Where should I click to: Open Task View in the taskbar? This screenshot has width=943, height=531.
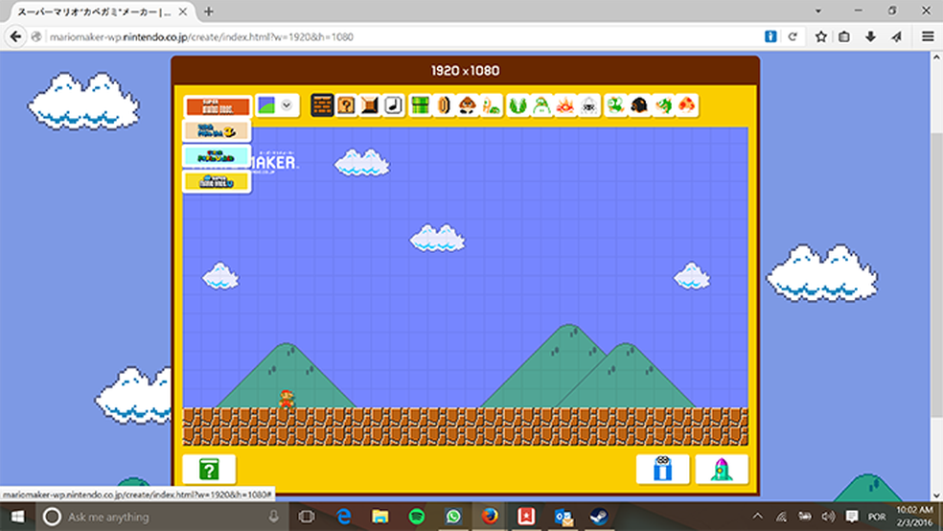(x=307, y=517)
